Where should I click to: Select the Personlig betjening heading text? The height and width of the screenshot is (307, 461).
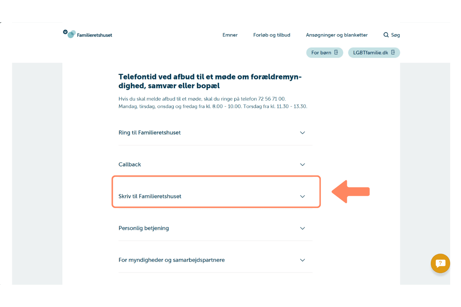144,228
